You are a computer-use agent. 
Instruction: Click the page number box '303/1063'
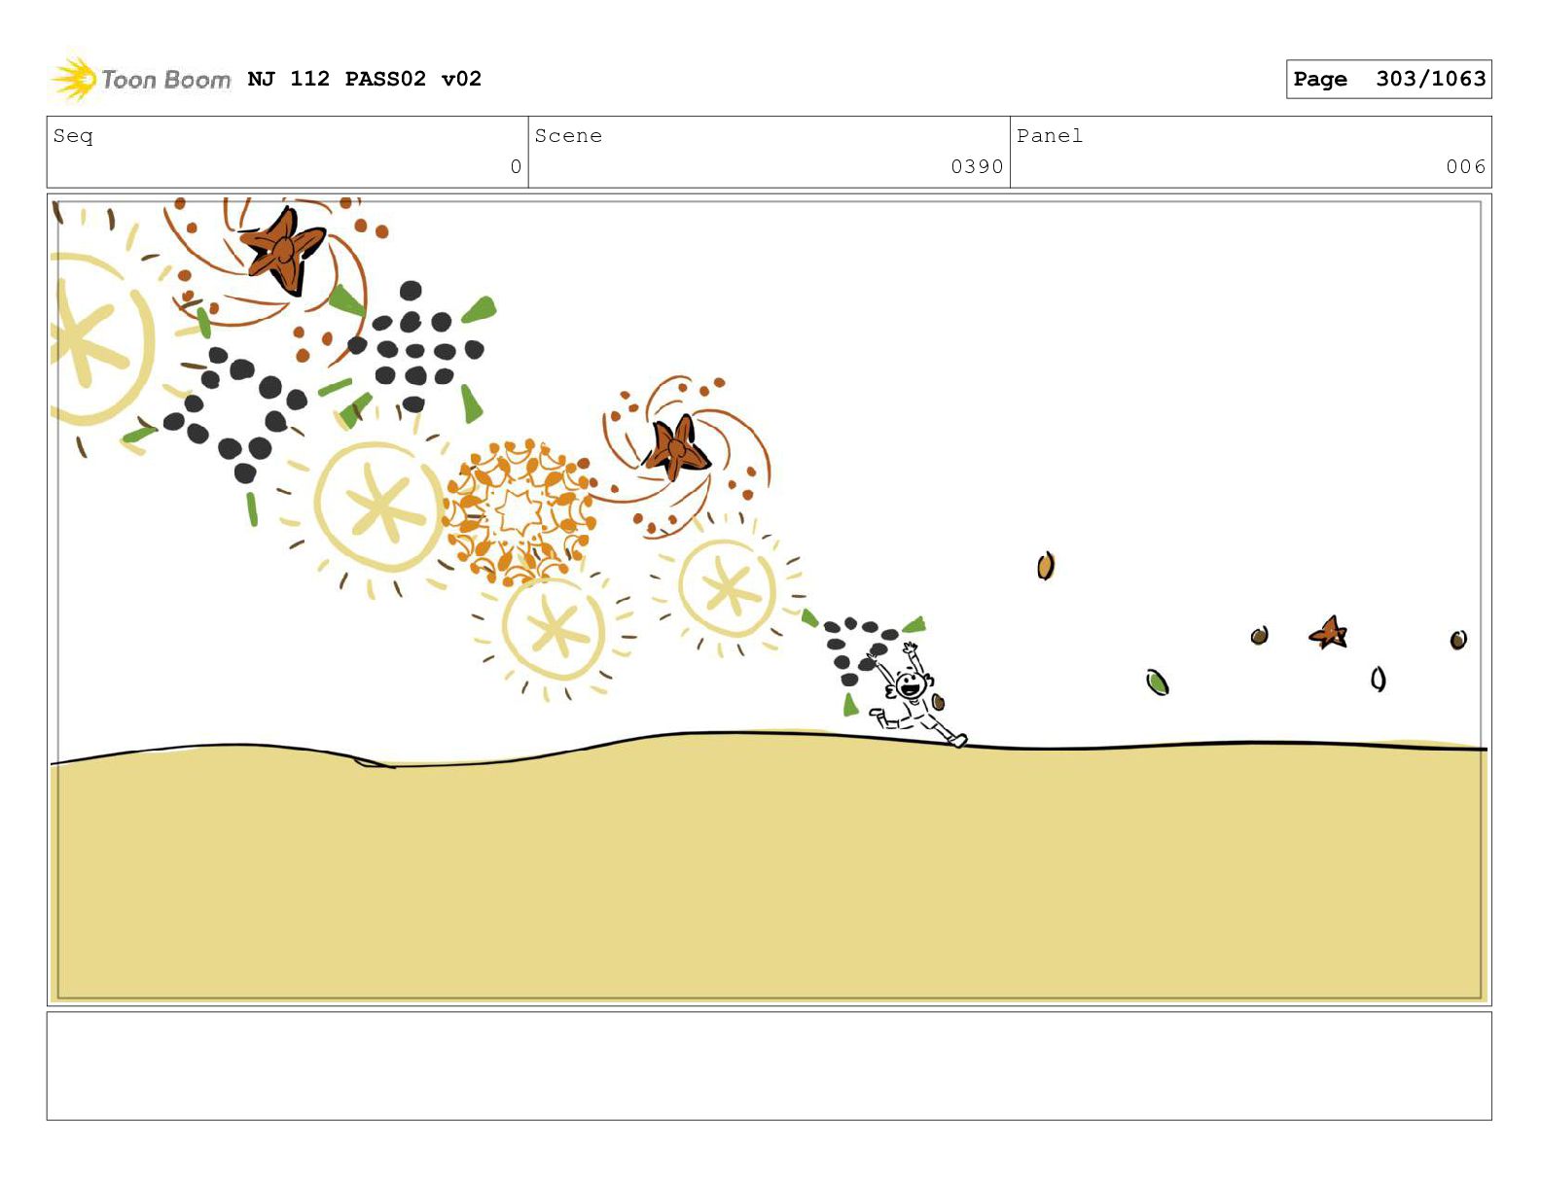click(1388, 79)
